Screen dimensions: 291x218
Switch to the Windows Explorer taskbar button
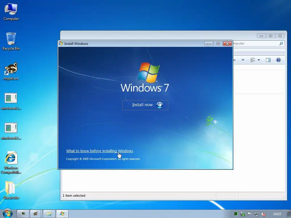49,214
